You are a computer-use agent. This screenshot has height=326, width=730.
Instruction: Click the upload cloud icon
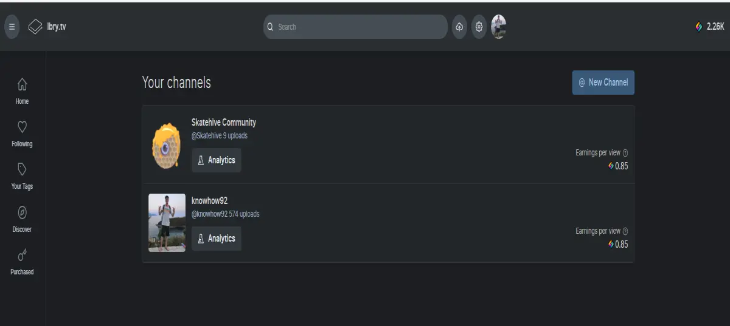point(459,27)
